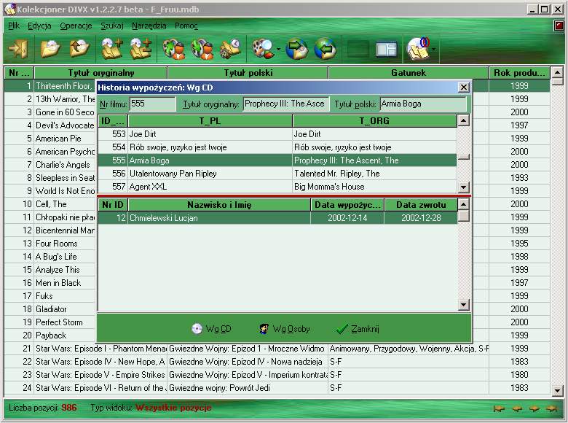Jump to last record arrow in status bar

[552, 408]
